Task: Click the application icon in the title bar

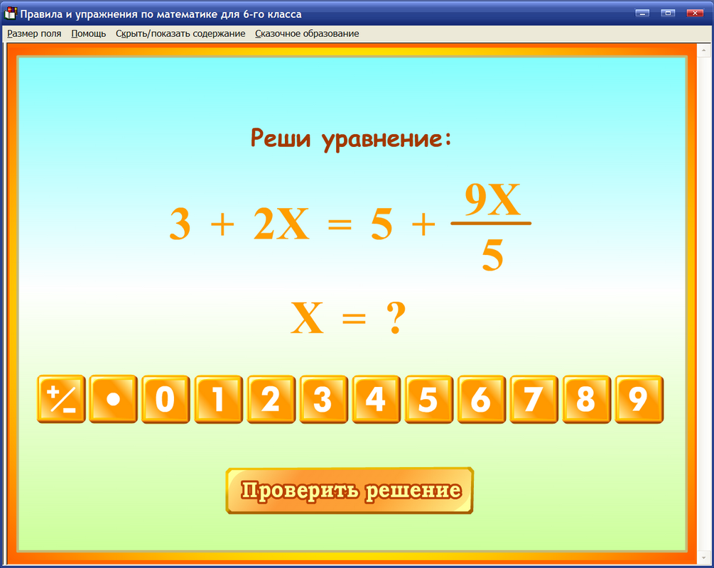Action: pyautogui.click(x=10, y=12)
